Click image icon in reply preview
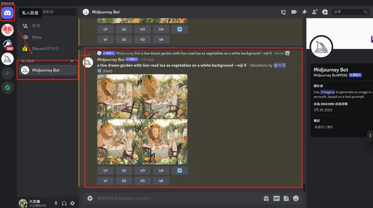The image size is (373, 208). coord(287,53)
